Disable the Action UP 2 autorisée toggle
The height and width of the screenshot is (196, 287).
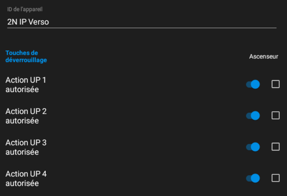point(253,116)
